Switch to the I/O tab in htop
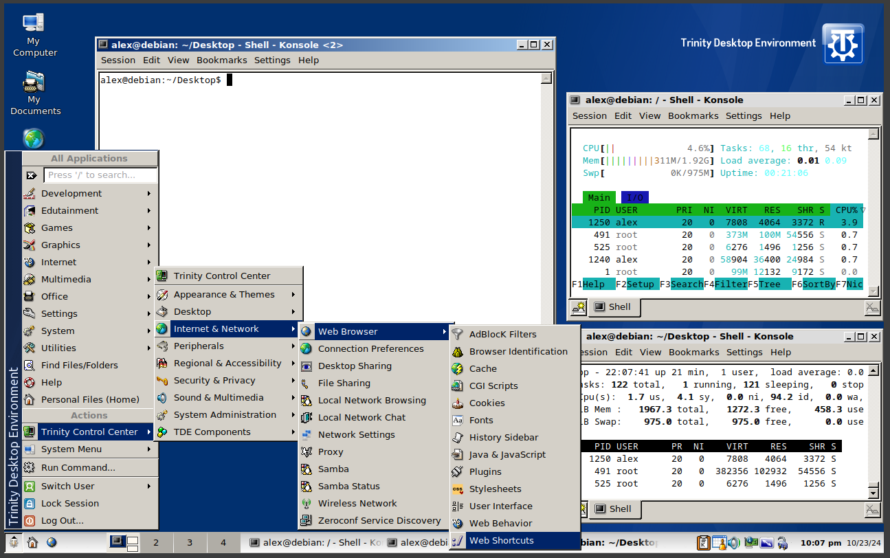 pyautogui.click(x=634, y=198)
